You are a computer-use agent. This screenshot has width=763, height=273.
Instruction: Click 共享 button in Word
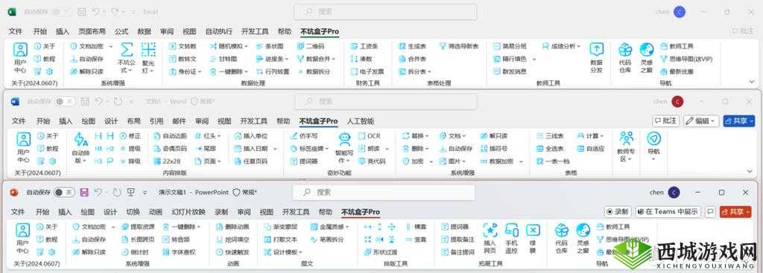(738, 121)
